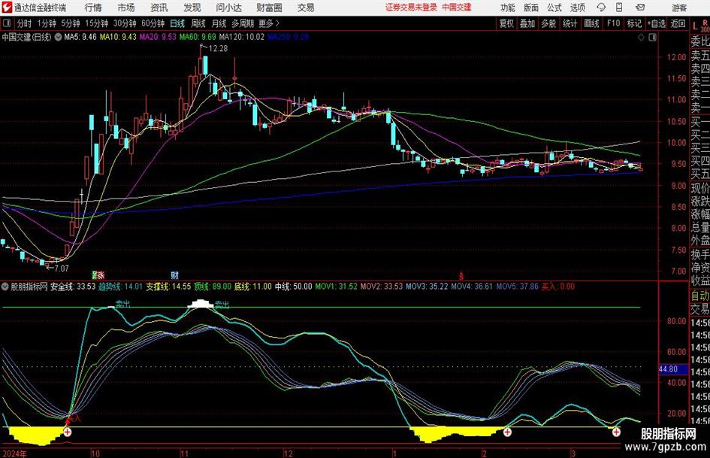Click the 财 financial info marker
Screen dimensions: 710x458
point(175,274)
